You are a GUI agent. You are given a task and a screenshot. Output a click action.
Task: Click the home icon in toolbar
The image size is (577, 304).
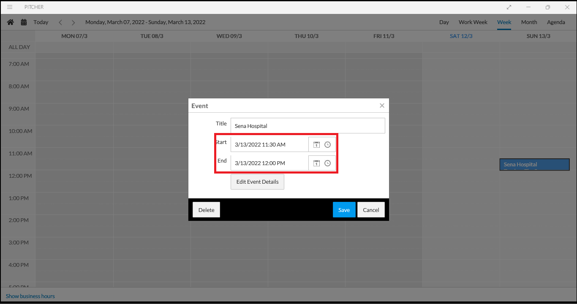[11, 22]
